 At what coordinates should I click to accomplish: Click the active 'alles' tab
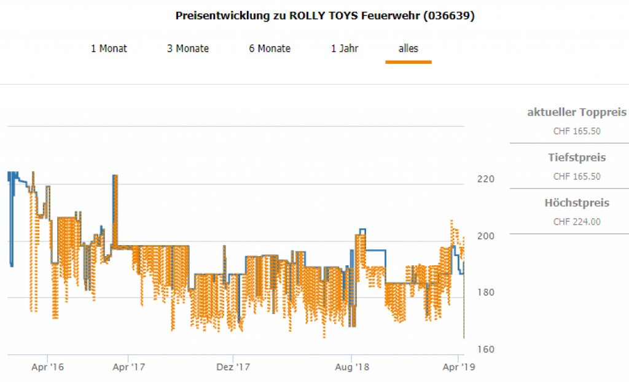point(408,49)
